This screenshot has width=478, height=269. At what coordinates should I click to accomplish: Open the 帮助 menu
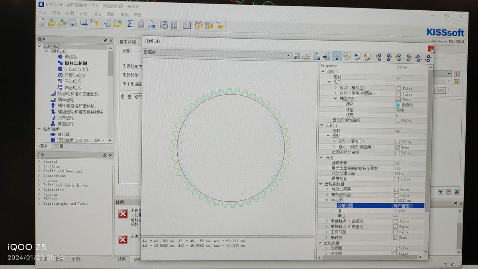pyautogui.click(x=138, y=15)
